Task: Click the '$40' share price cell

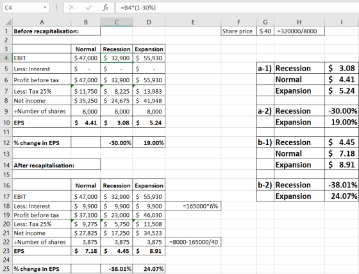Action: click(265, 31)
